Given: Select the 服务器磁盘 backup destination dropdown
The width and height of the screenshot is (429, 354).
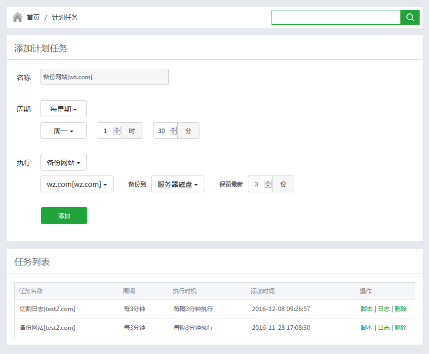Looking at the screenshot, I should coord(178,184).
